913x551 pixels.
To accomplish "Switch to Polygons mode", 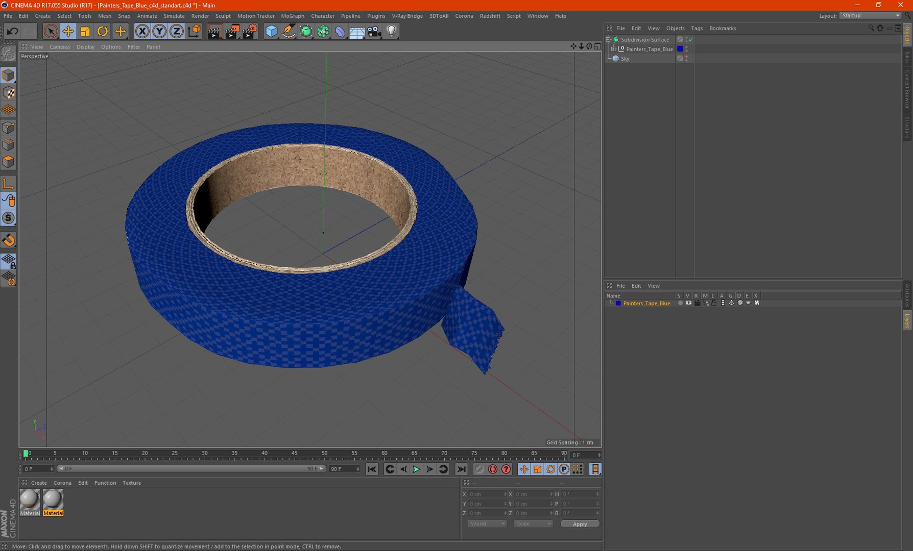I will (9, 162).
